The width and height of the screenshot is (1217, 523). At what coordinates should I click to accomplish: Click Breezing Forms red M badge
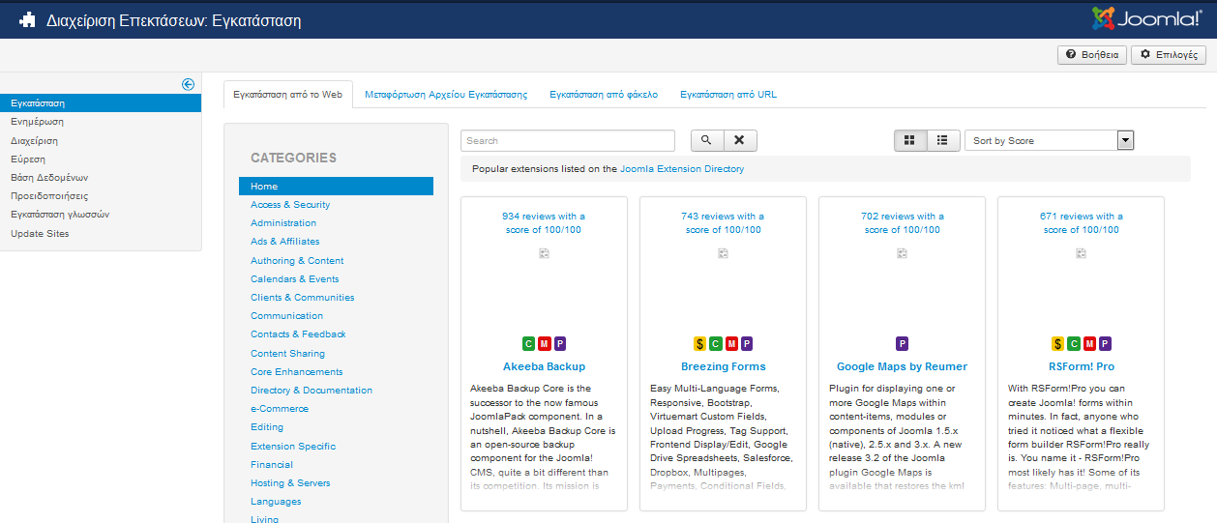pyautogui.click(x=731, y=343)
